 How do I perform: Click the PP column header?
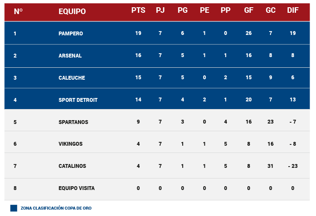coord(225,10)
